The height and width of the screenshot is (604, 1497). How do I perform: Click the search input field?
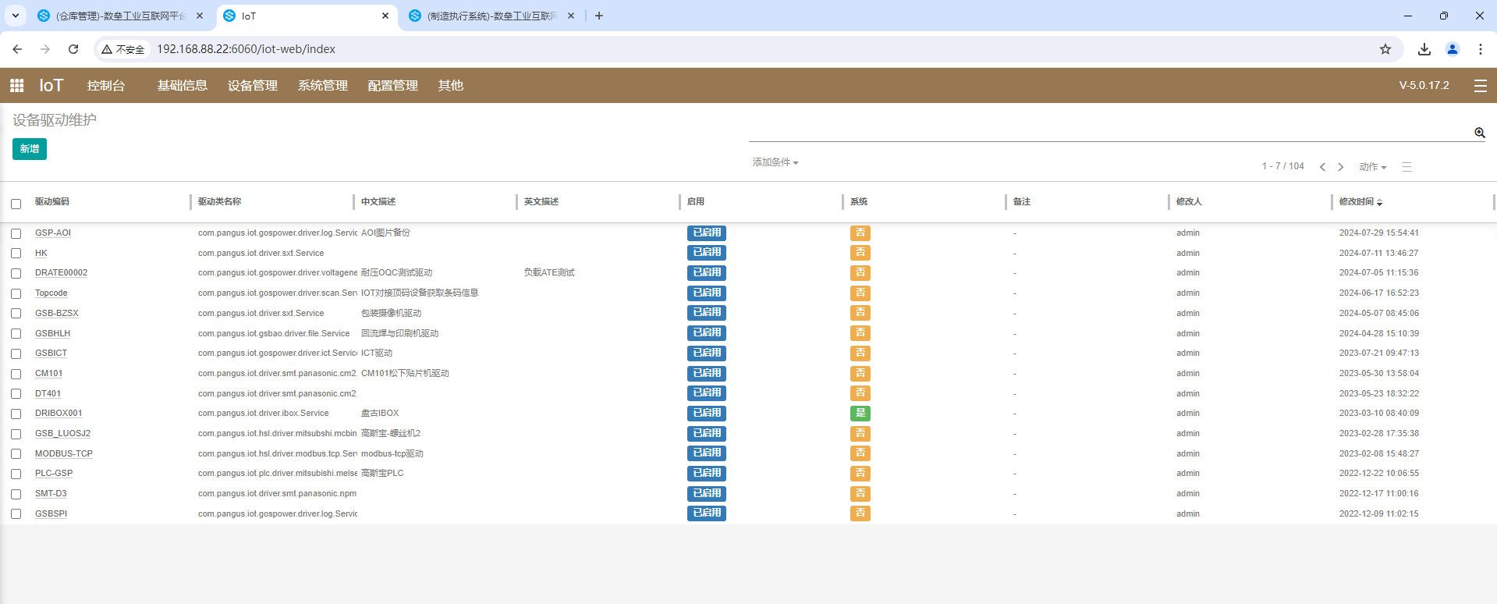[x=1110, y=132]
